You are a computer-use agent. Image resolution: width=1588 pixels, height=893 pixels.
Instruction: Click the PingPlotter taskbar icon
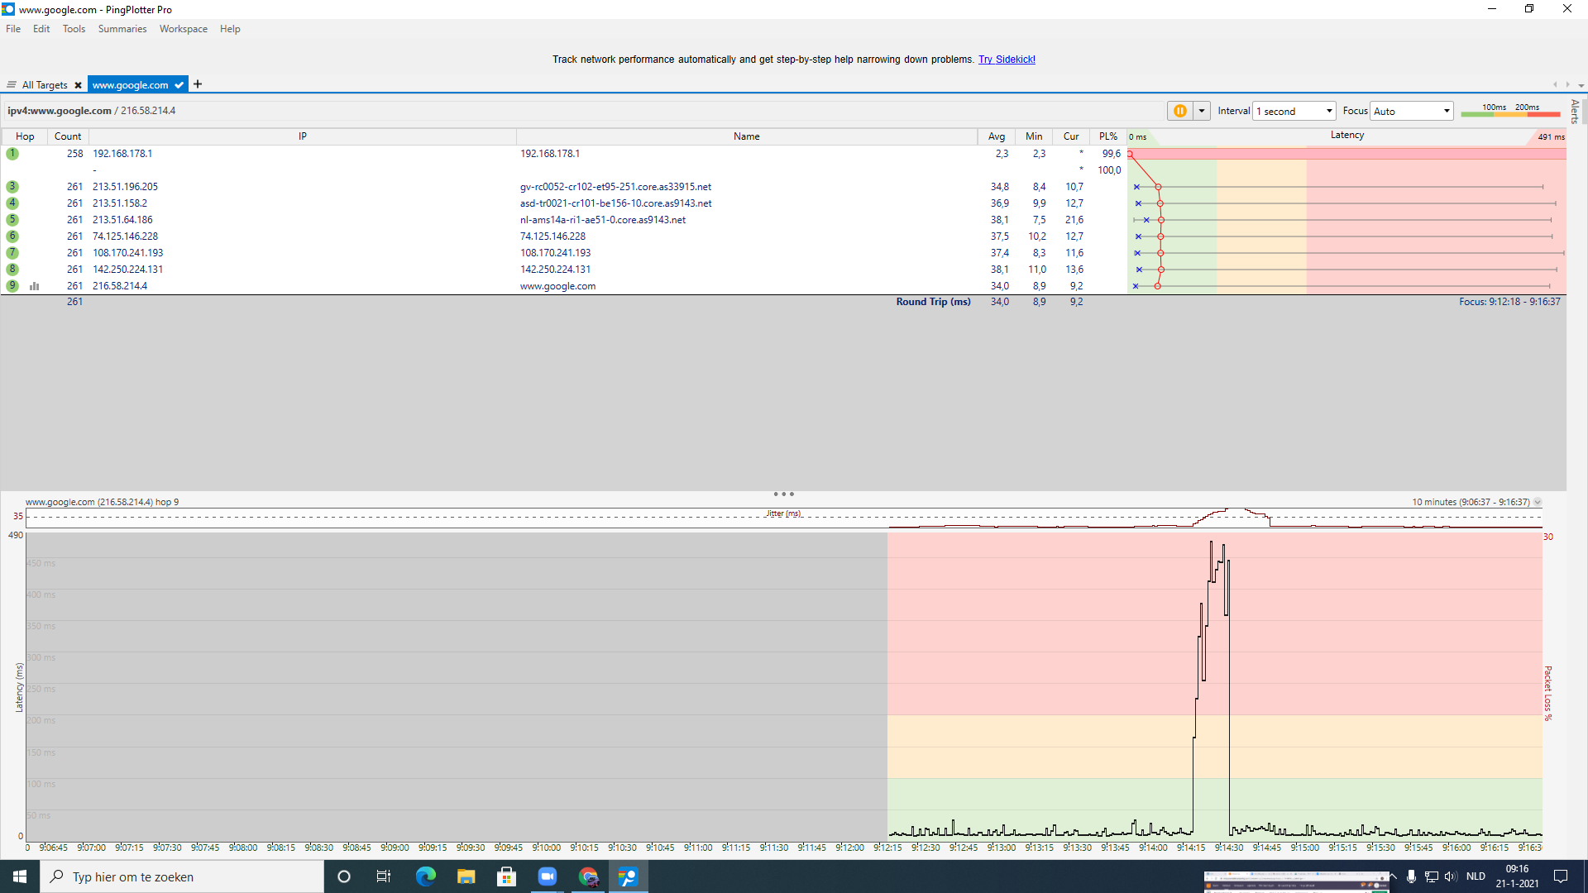628,876
